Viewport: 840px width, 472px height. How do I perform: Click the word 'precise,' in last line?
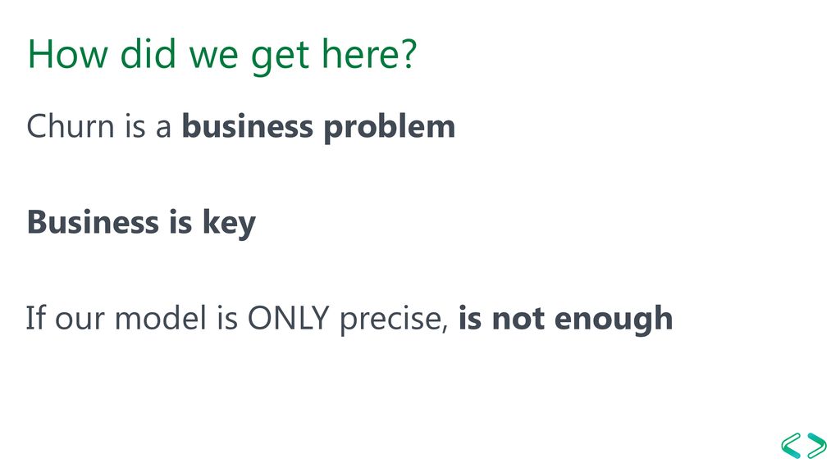click(x=394, y=320)
